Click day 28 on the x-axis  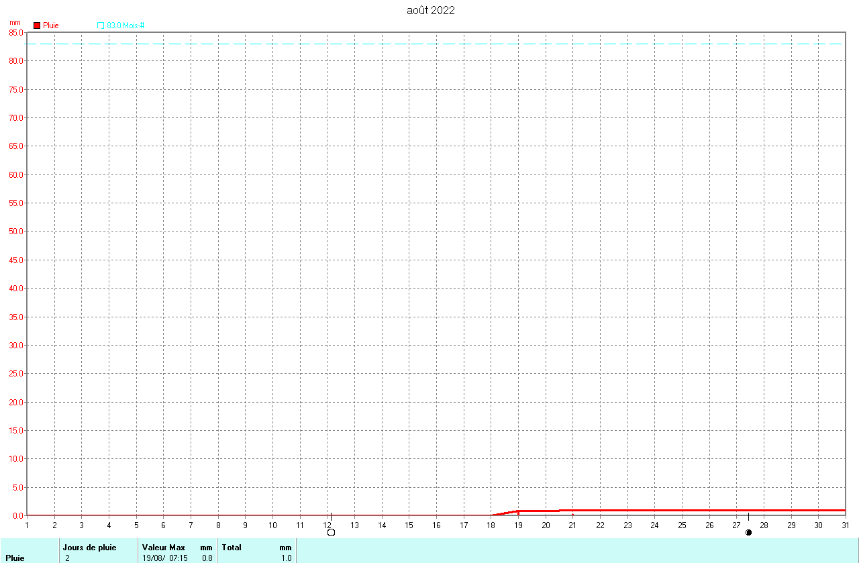point(764,525)
